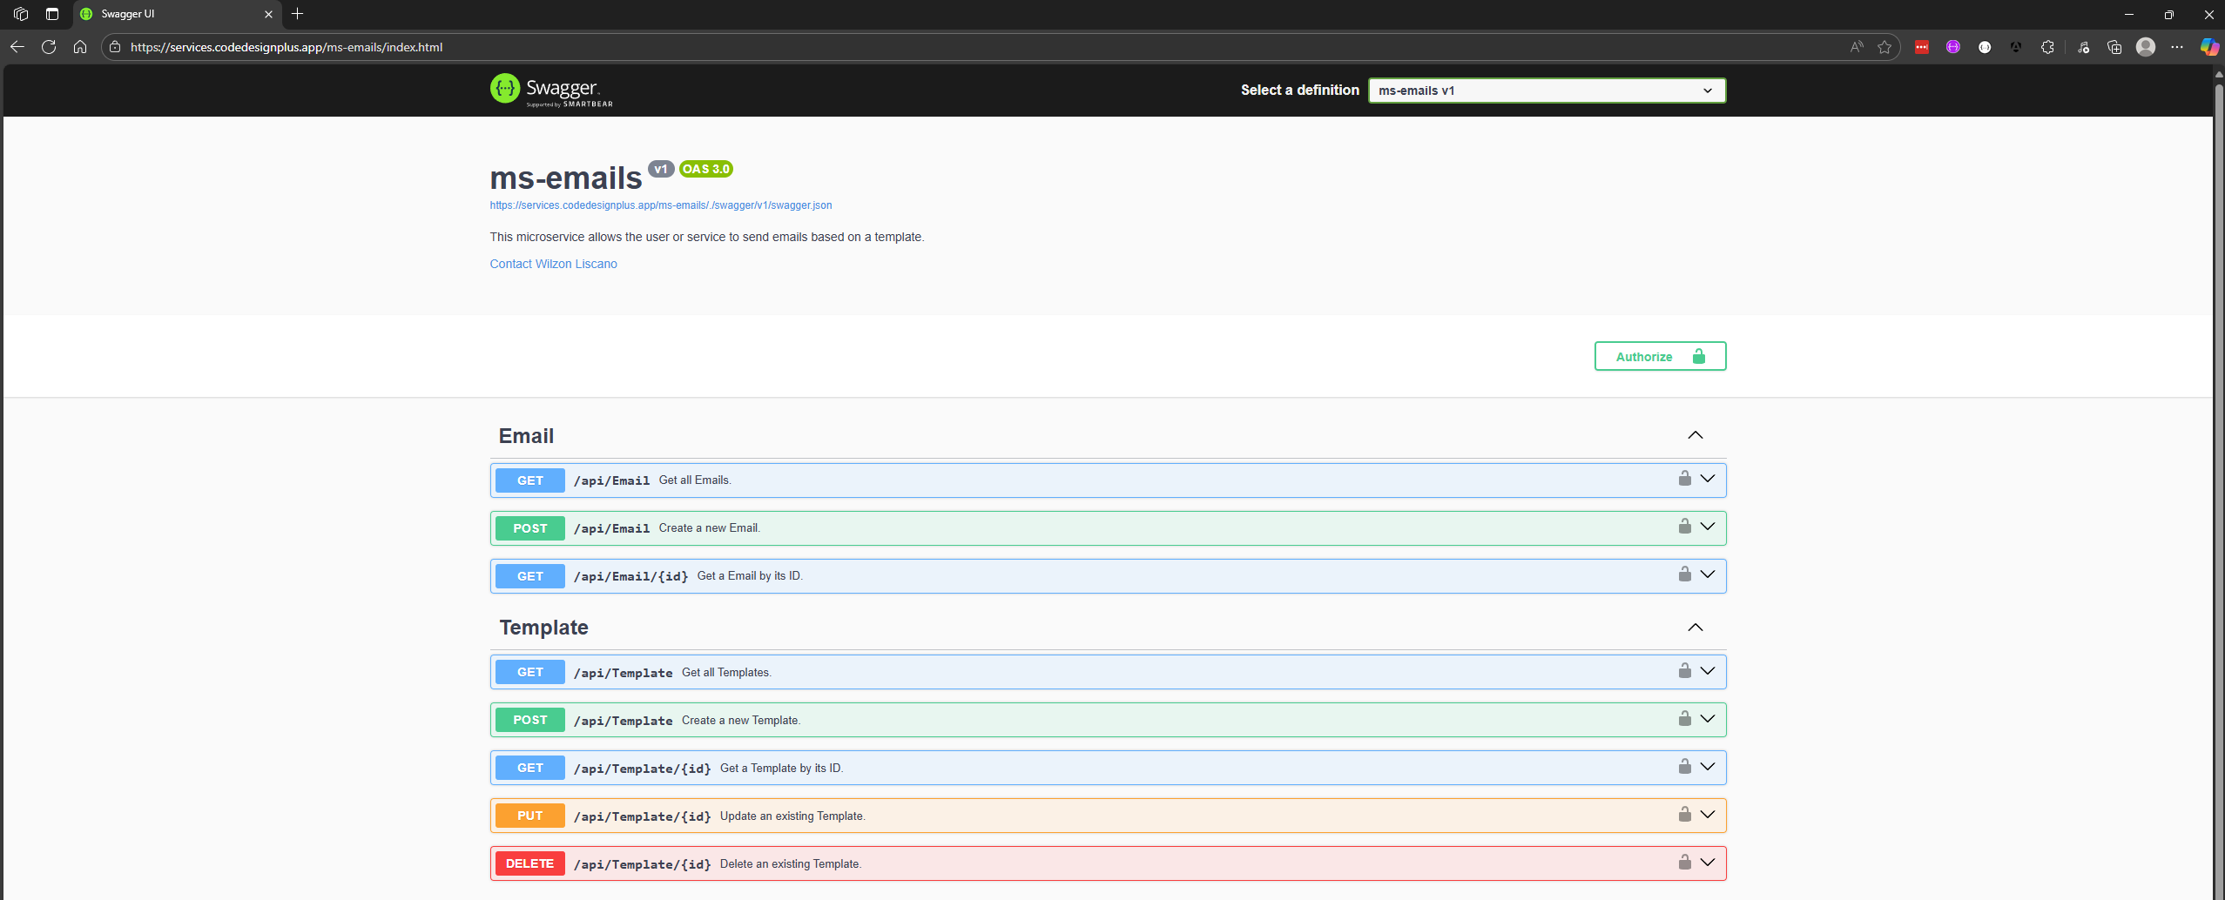This screenshot has height=900, width=2225.
Task: Add this page to favorites star
Action: point(1885,47)
